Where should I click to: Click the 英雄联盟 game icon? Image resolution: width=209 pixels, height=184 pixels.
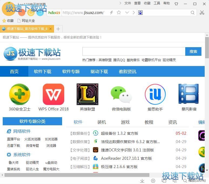(x=87, y=94)
